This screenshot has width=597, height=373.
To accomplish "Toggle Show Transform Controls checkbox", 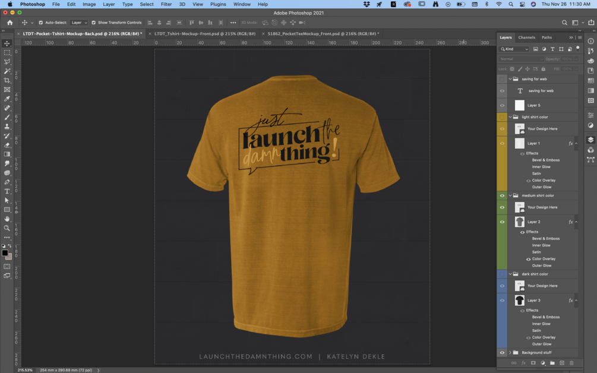I will (93, 23).
